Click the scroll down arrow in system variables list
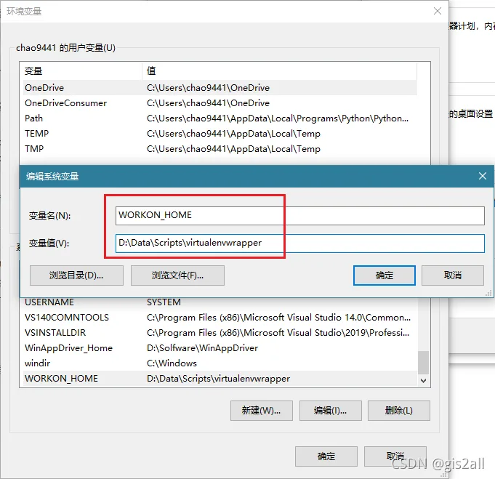Image resolution: width=495 pixels, height=479 pixels. [x=423, y=380]
